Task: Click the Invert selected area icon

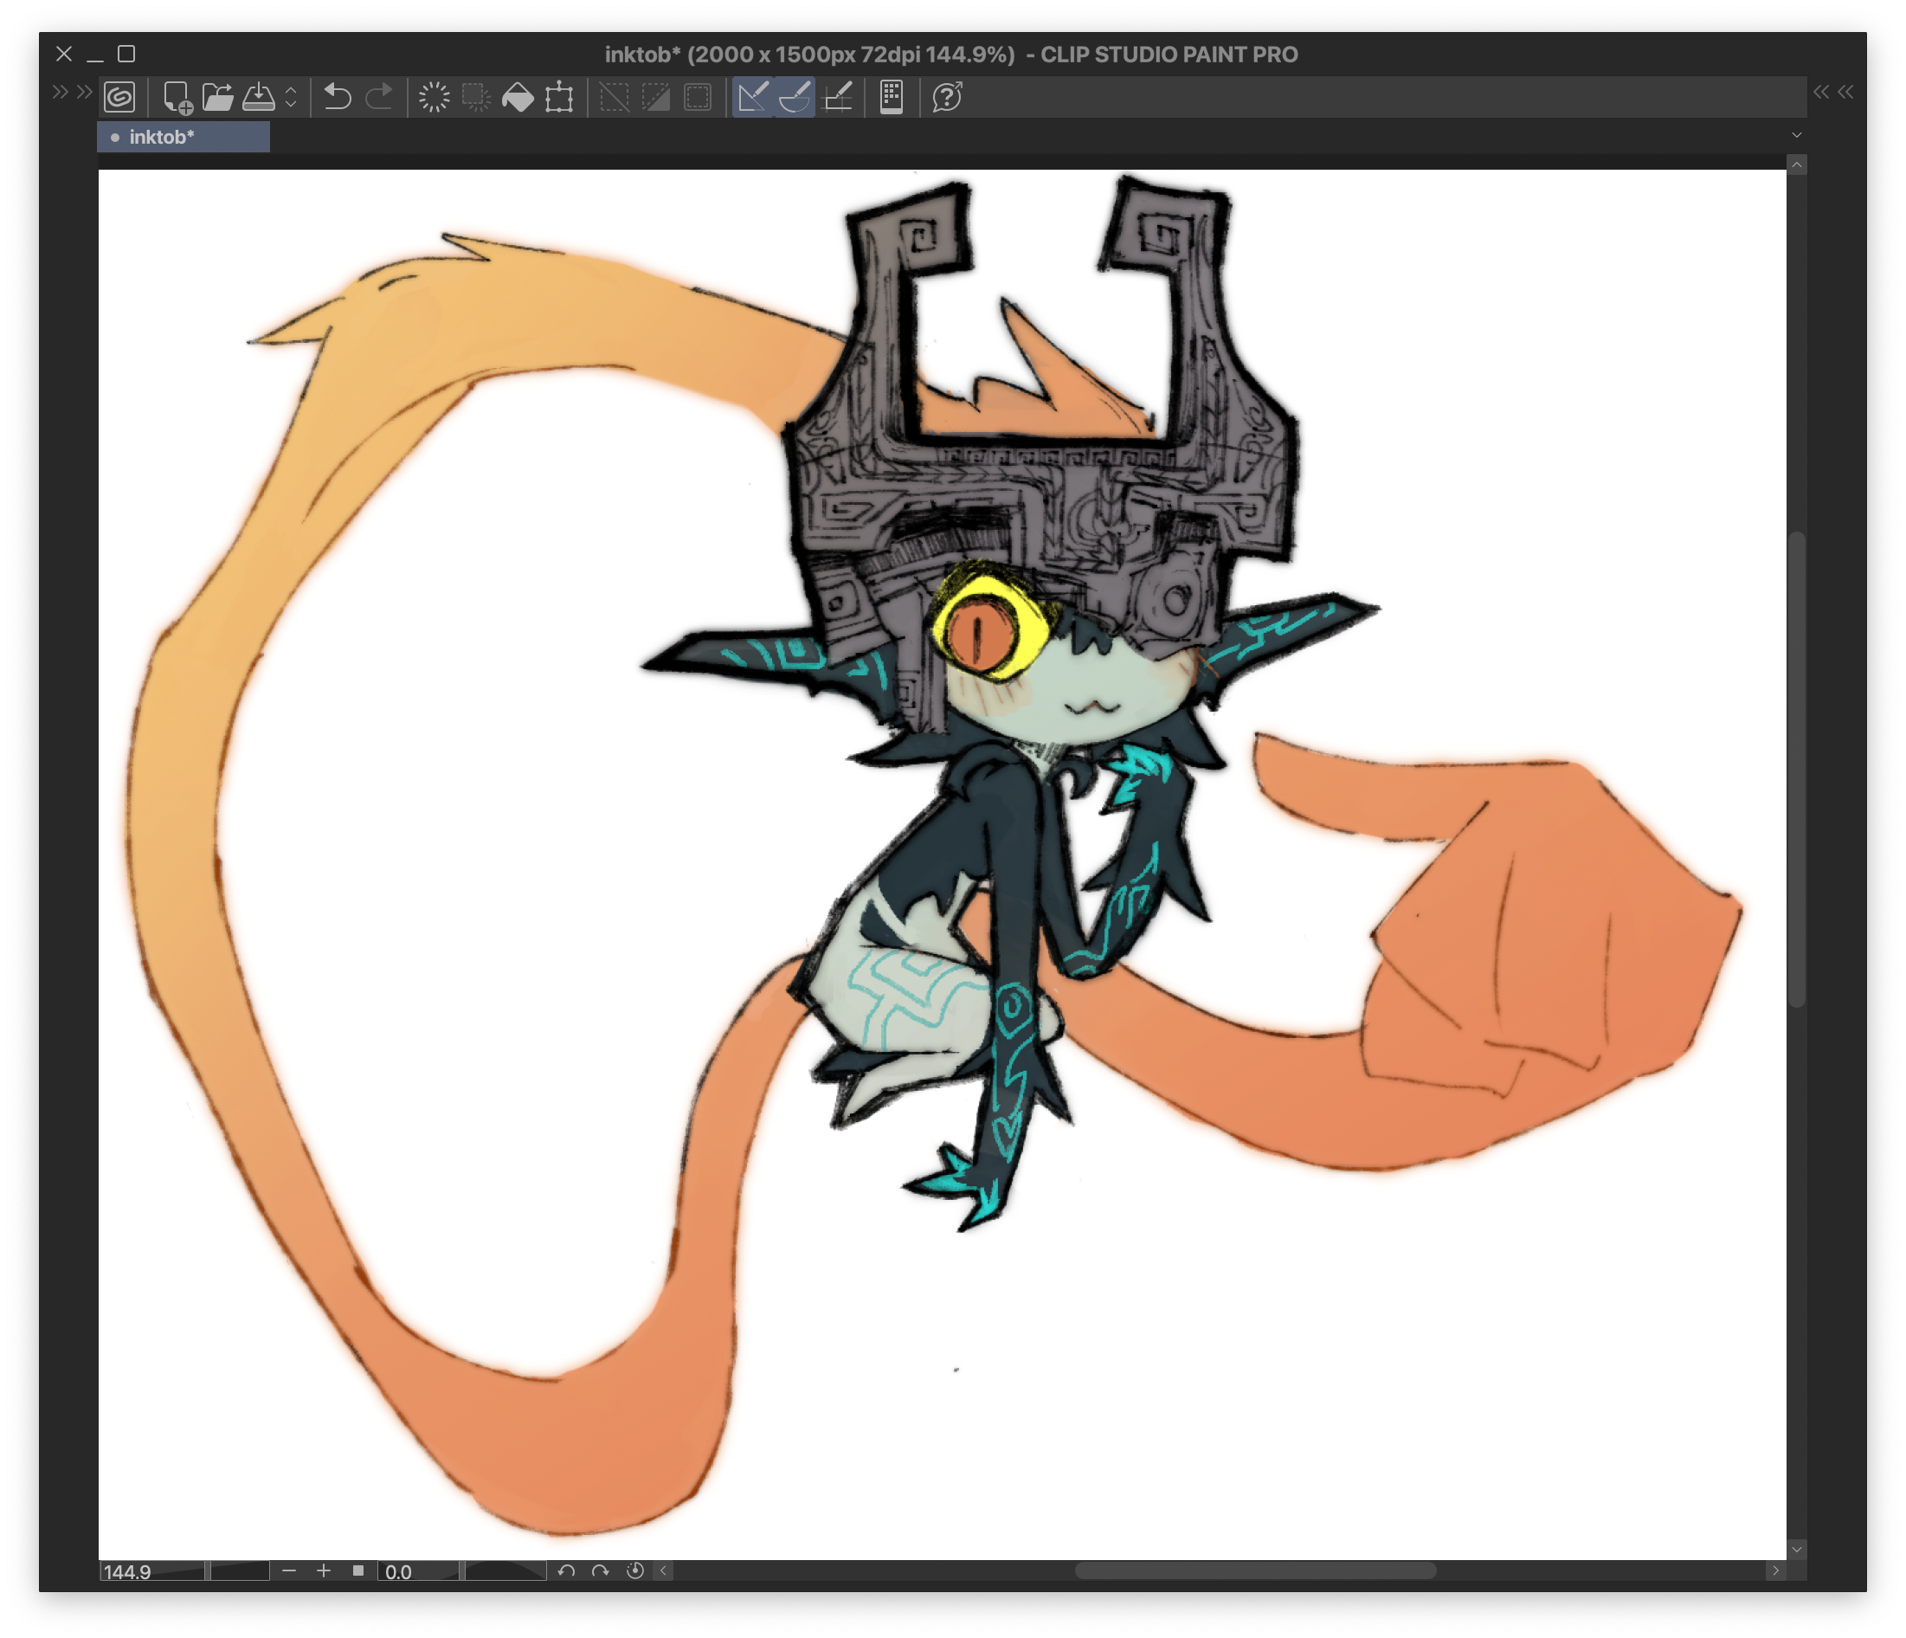Action: tap(656, 97)
